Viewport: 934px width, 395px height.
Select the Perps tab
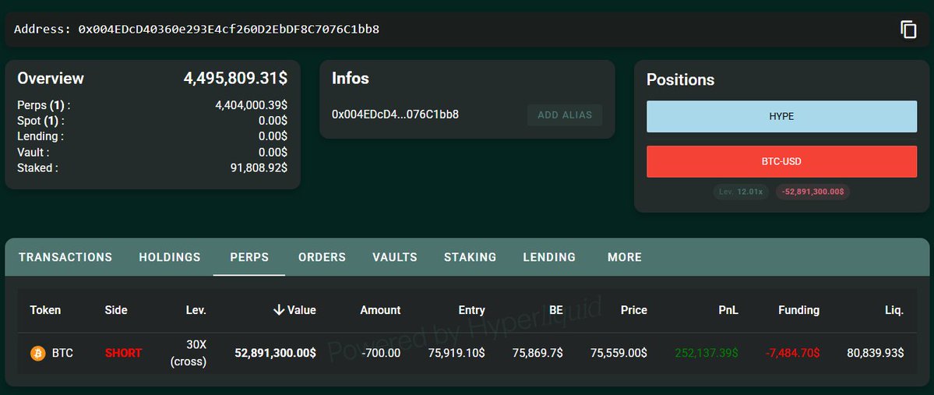pyautogui.click(x=249, y=257)
